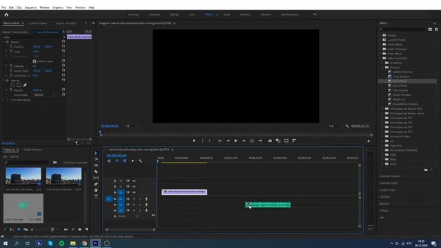
Task: Click the New Bin icon in Project panel
Action: (80, 229)
